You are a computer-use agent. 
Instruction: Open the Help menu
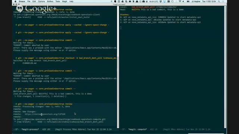71,1
